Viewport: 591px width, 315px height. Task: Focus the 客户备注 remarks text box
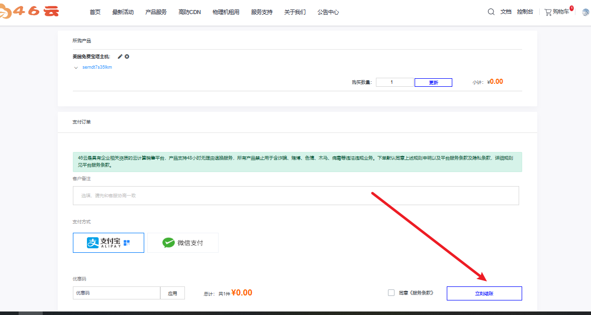(x=295, y=196)
